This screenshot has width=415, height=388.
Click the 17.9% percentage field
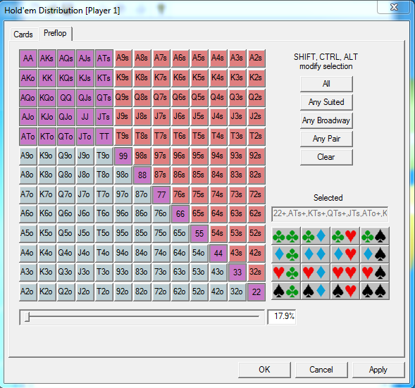282,316
